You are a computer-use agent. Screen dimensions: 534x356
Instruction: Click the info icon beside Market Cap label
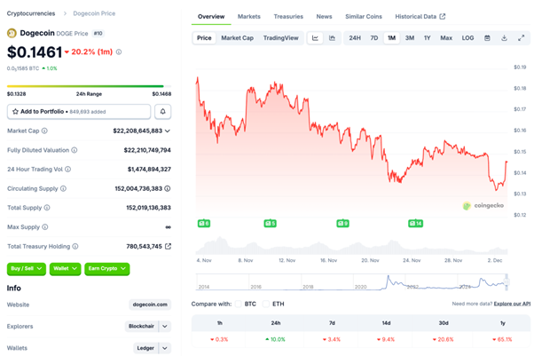43,131
